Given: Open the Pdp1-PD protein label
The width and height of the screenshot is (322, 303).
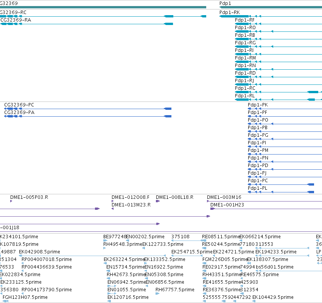Looking at the screenshot, I should pyautogui.click(x=258, y=166).
